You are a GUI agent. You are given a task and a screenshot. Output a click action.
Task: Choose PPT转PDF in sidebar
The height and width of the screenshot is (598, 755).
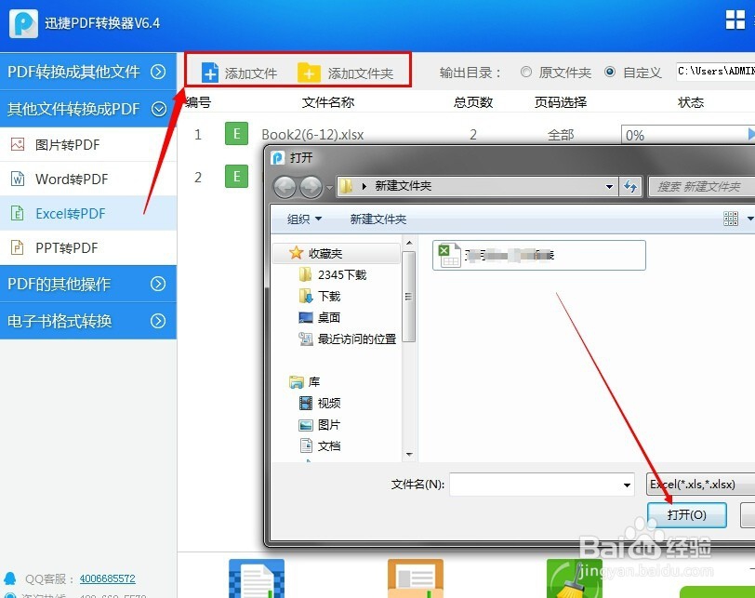coord(88,248)
